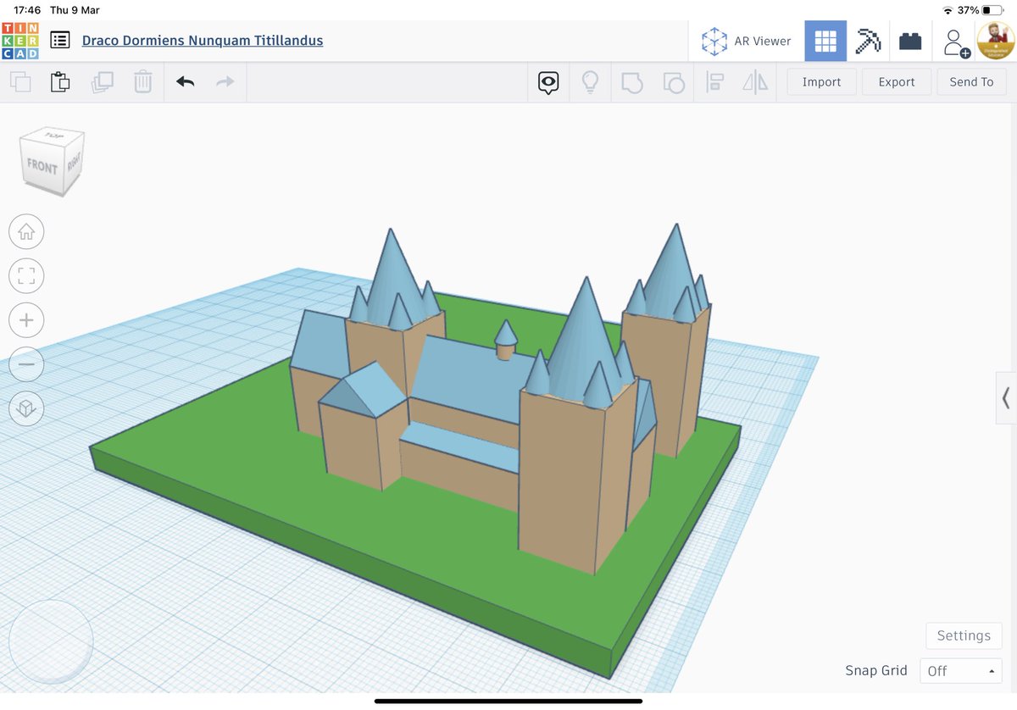Screen dimensions: 1017x710
Task: Click the Duplicate icon in the toolbar
Action: point(102,81)
